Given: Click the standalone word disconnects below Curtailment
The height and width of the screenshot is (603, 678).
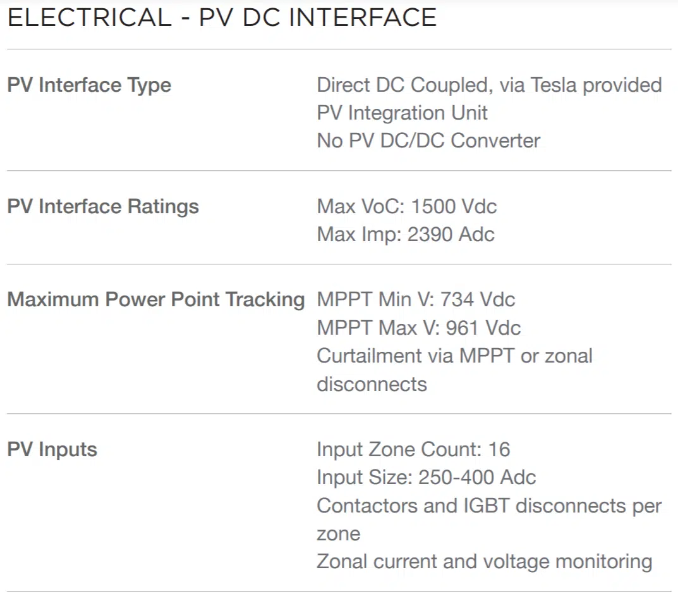Looking at the screenshot, I should tap(372, 384).
